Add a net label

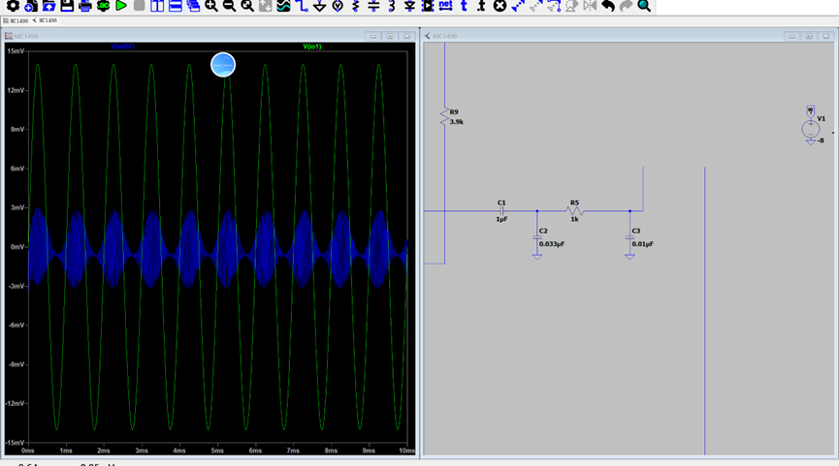click(x=445, y=6)
